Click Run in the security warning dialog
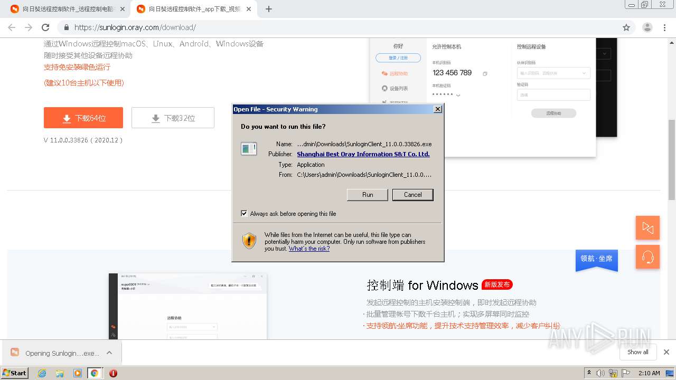The width and height of the screenshot is (676, 380). 368,195
